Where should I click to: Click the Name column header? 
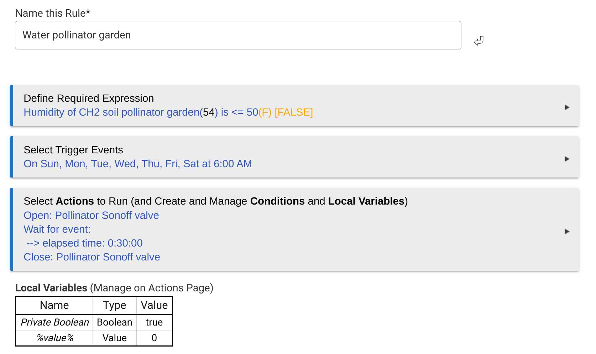[x=54, y=305]
